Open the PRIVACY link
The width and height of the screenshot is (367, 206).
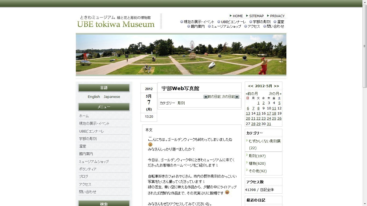(277, 16)
